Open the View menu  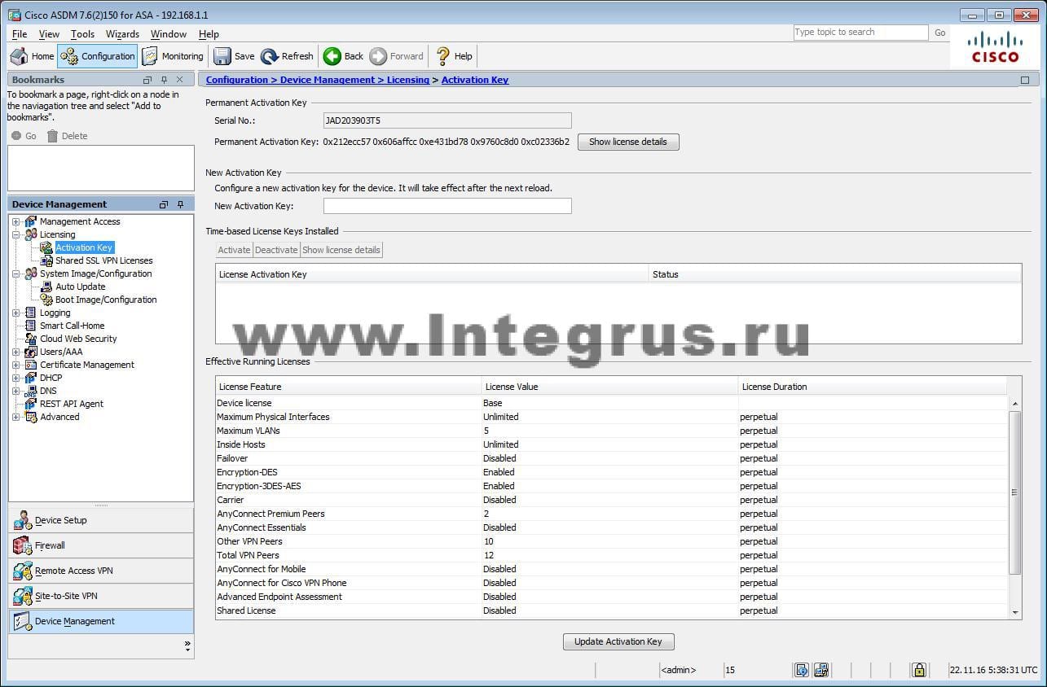click(x=49, y=34)
